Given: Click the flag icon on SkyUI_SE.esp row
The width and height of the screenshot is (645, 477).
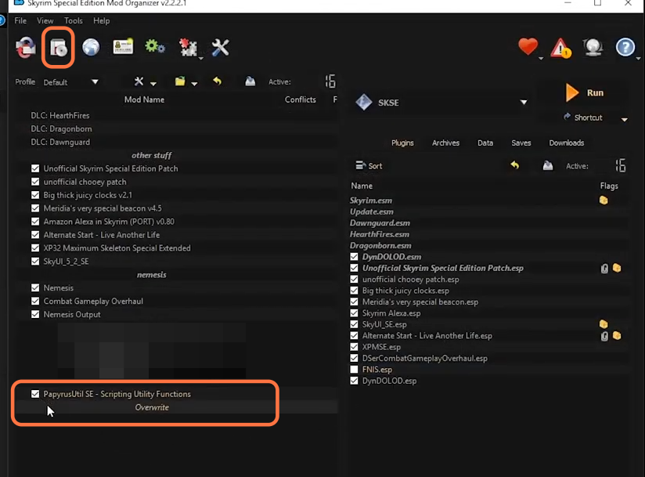Looking at the screenshot, I should point(604,324).
